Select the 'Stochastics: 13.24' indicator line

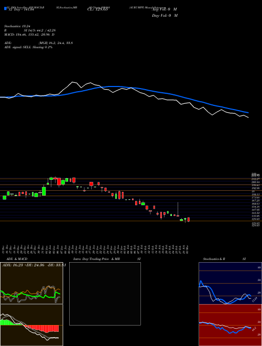17,25
